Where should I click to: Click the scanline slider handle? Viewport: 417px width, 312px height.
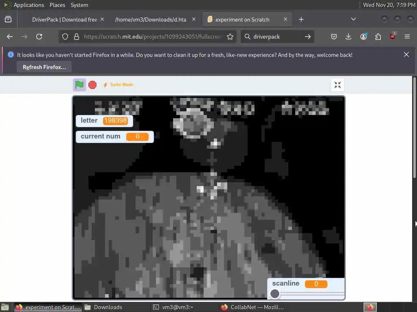point(275,294)
